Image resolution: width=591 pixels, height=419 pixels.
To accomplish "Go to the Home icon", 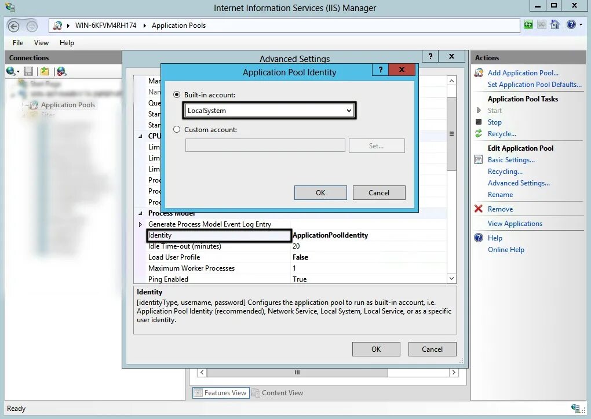I will click(x=555, y=25).
